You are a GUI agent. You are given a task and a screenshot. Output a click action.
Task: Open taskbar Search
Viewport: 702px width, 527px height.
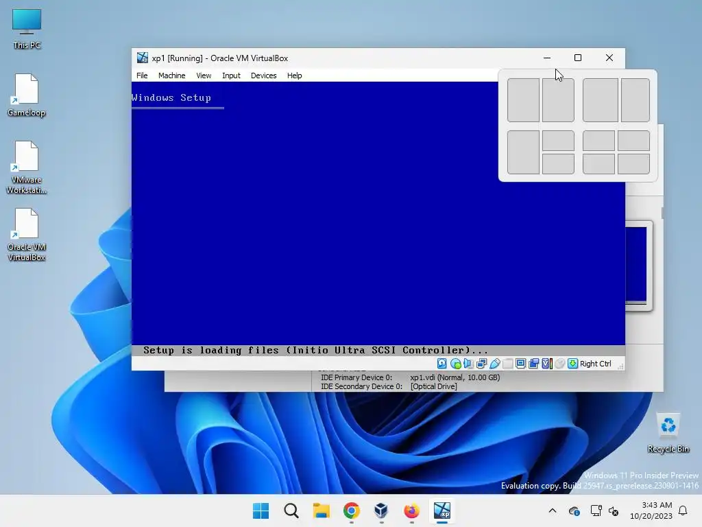coord(291,511)
